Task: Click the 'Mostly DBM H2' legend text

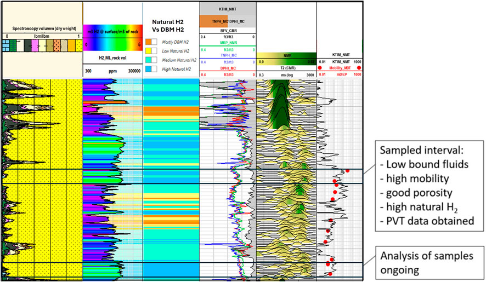Action: (x=175, y=42)
